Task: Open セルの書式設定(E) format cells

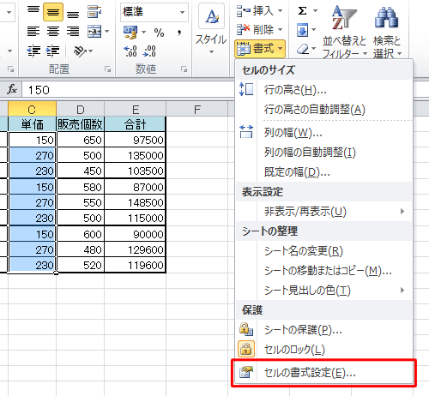Action: point(324,373)
